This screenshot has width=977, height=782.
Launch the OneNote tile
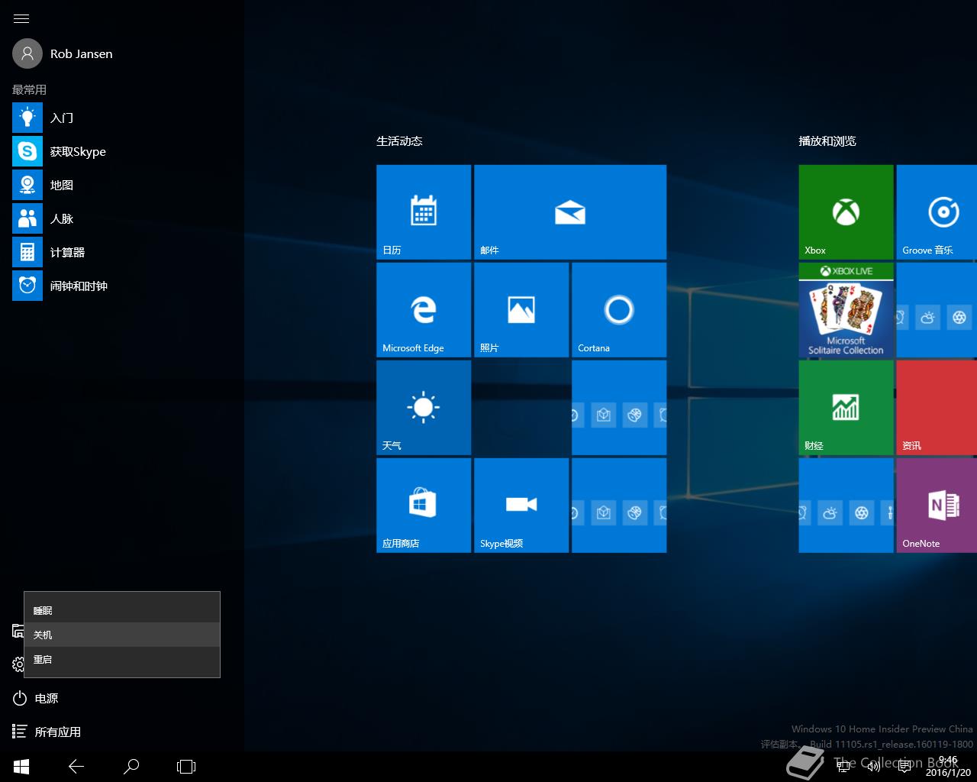937,506
